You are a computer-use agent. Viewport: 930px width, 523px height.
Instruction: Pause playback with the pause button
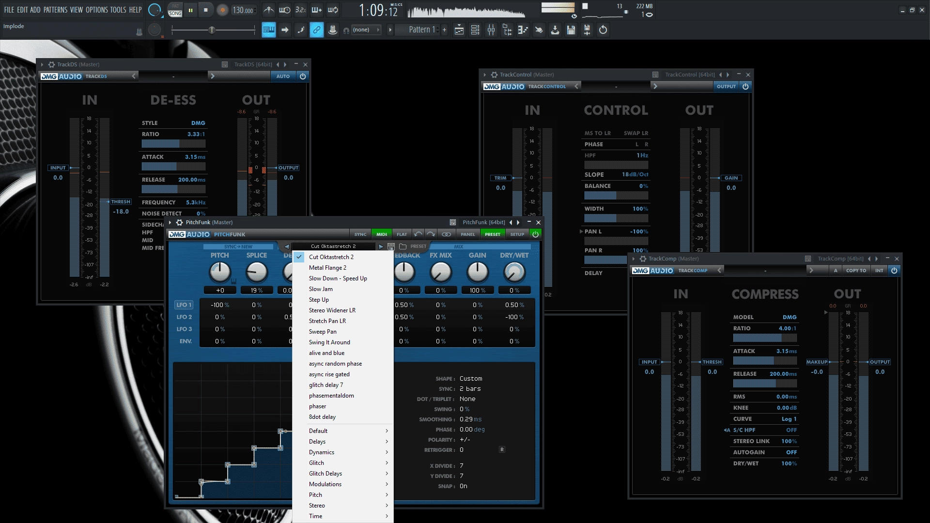[x=190, y=10]
